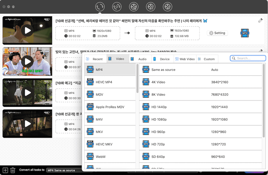Click the format Search field
This screenshot has width=268, height=175.
(x=248, y=58)
